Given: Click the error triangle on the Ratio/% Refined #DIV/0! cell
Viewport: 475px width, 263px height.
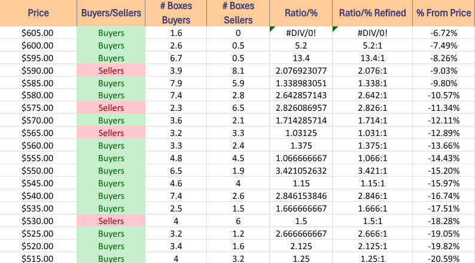Looking at the screenshot, I should coord(334,29).
